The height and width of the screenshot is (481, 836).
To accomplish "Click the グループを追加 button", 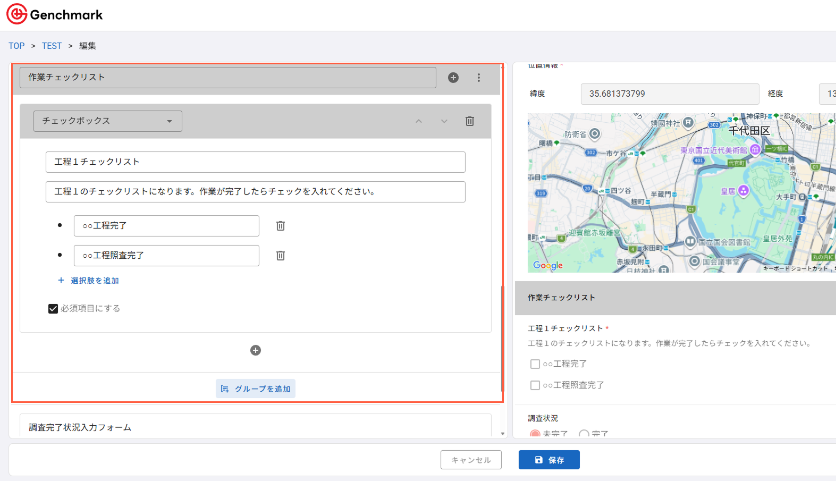I will pos(256,389).
